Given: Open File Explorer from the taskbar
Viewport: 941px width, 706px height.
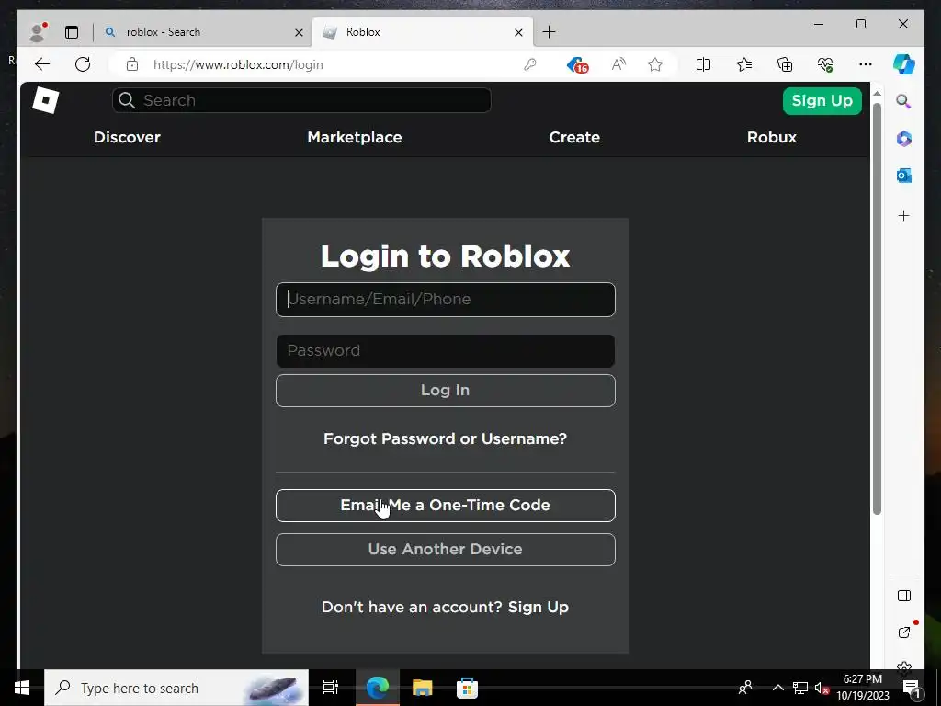Looking at the screenshot, I should pyautogui.click(x=423, y=688).
